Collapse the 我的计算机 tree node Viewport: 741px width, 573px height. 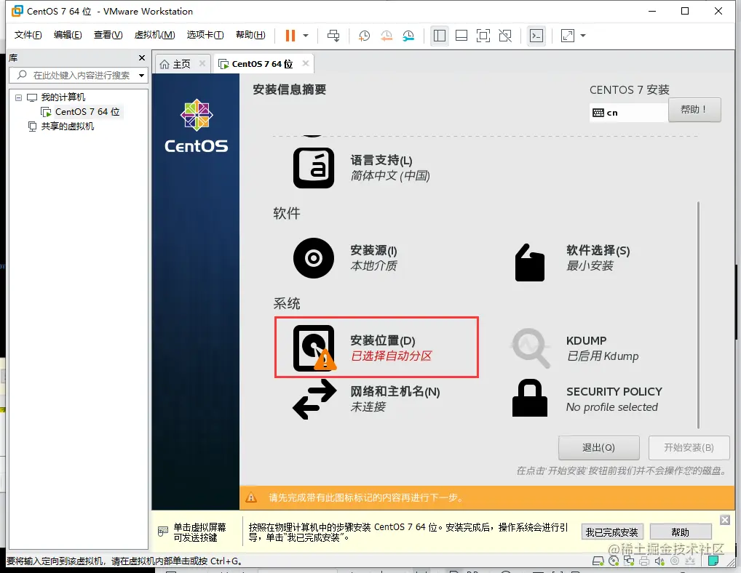pos(18,97)
